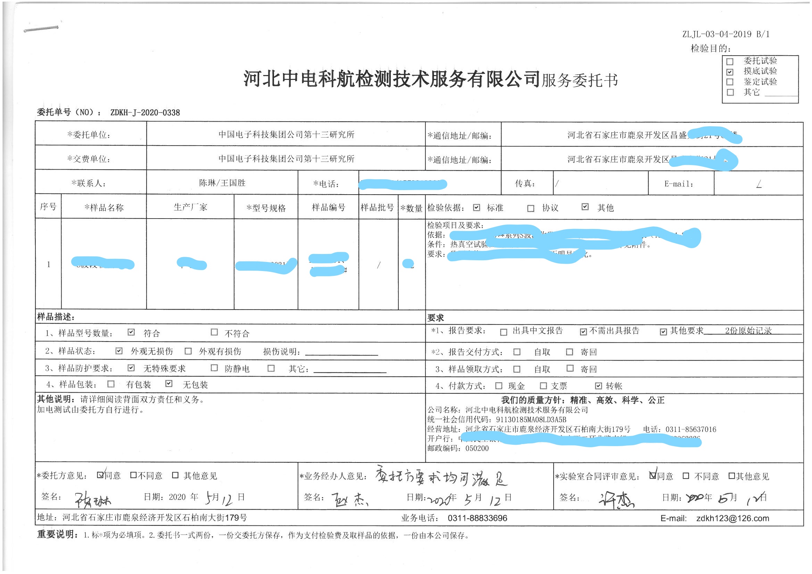
Task: Click the 2份原始记录 entry
Action: coord(748,330)
